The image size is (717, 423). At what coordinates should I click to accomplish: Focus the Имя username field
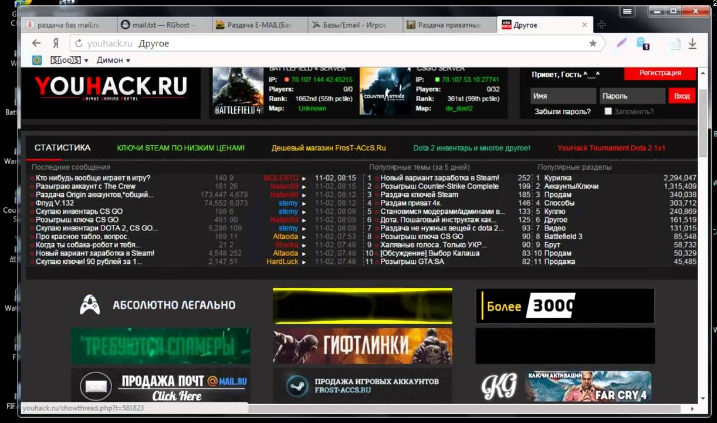click(563, 96)
